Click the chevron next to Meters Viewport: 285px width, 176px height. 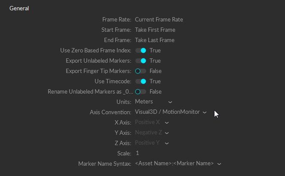click(170, 102)
